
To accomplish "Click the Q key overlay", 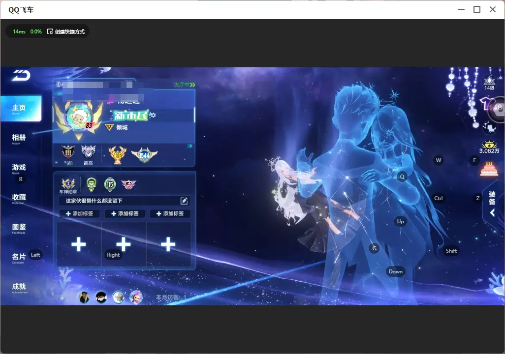I will (402, 177).
